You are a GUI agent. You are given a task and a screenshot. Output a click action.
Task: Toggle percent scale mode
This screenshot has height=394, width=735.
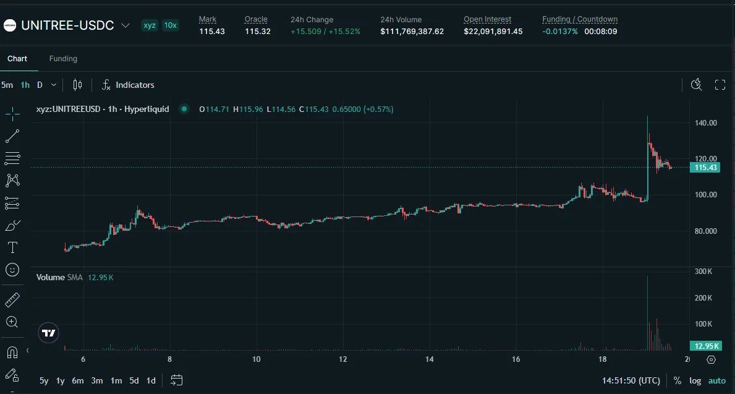coord(678,380)
